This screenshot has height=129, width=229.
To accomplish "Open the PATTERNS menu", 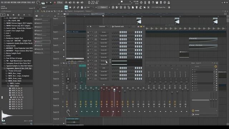I will point(14,3).
